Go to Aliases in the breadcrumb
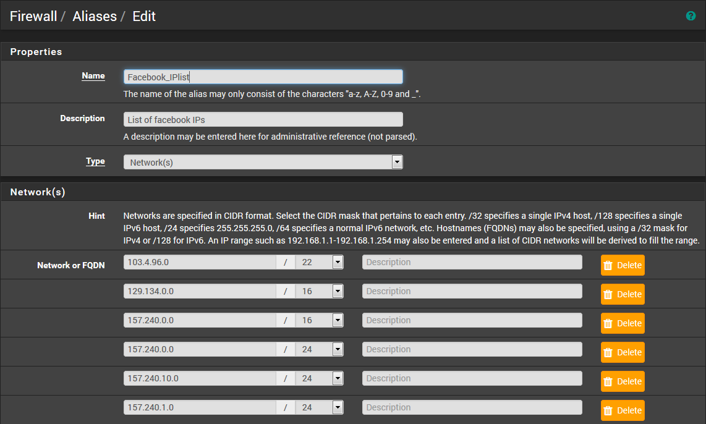The image size is (706, 424). click(x=95, y=16)
